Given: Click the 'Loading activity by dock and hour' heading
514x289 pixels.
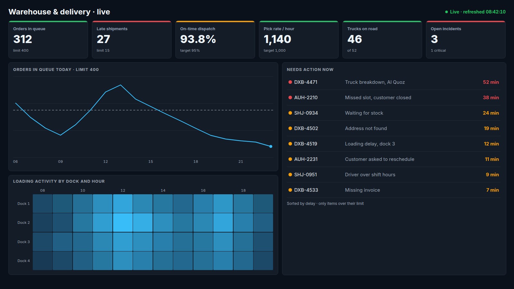Looking at the screenshot, I should pyautogui.click(x=59, y=181).
